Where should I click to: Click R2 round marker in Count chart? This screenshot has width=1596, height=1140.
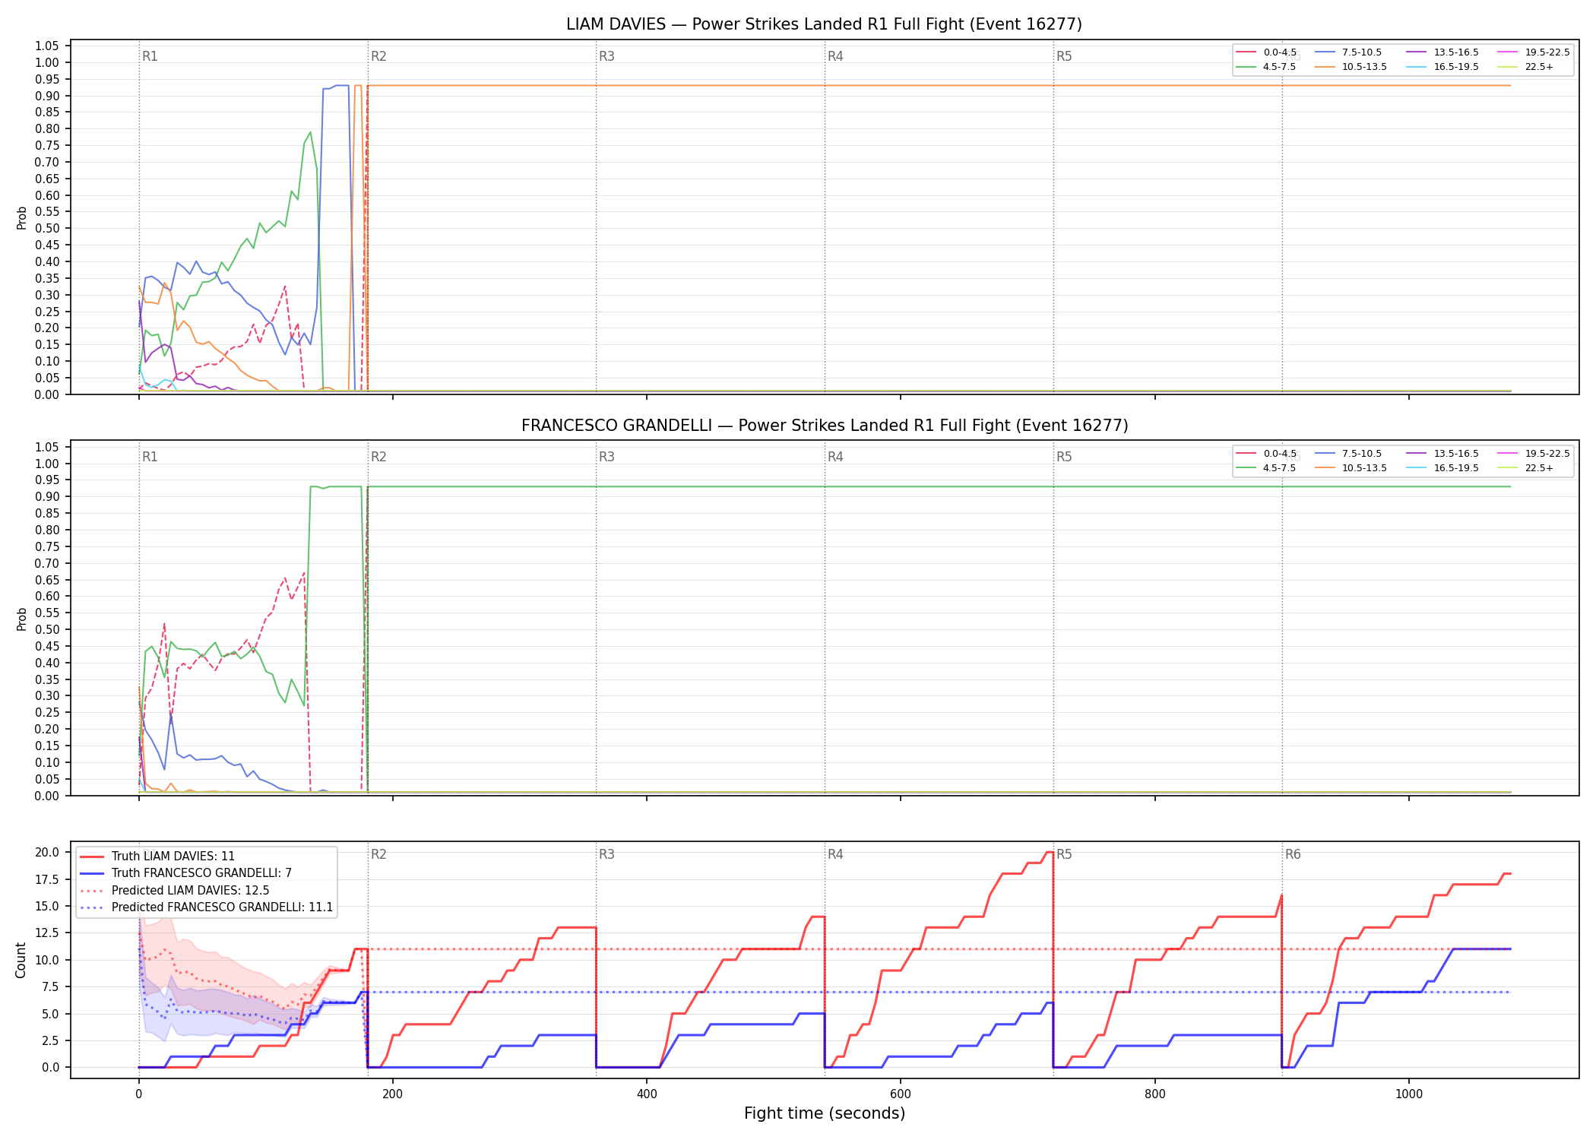[378, 854]
